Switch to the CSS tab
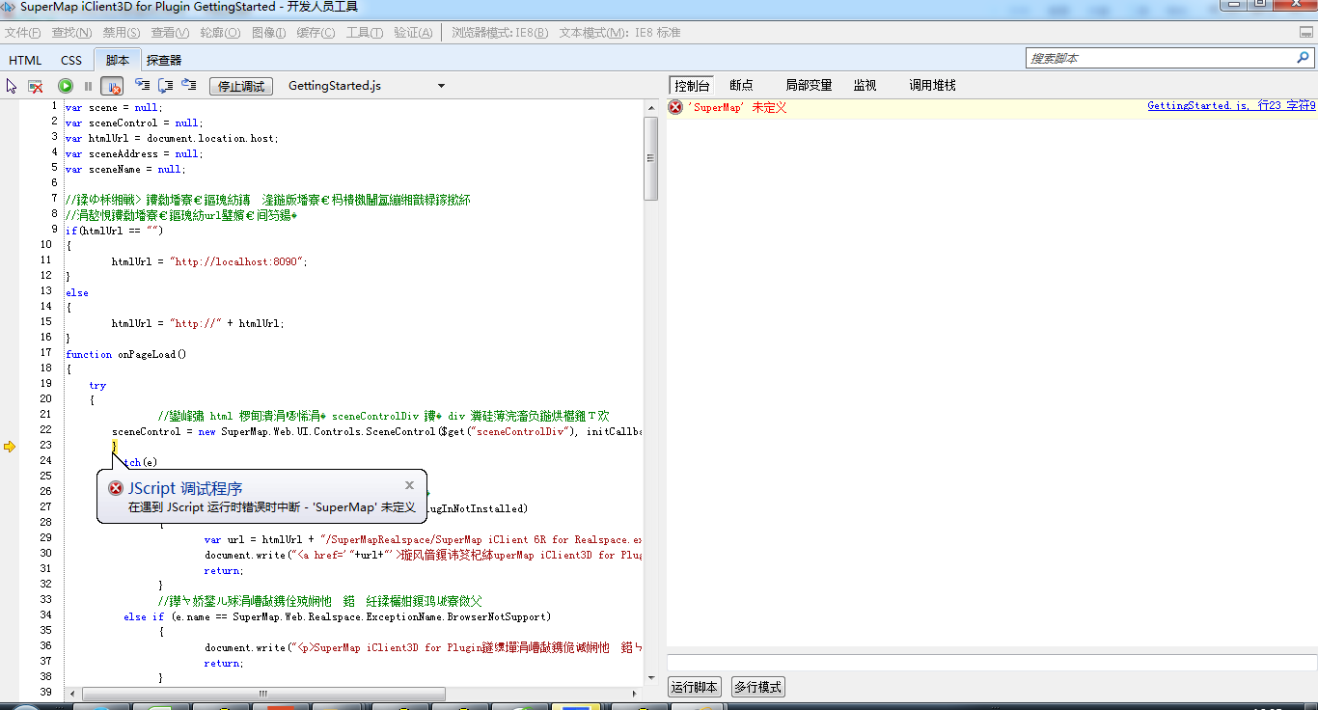 tap(71, 60)
